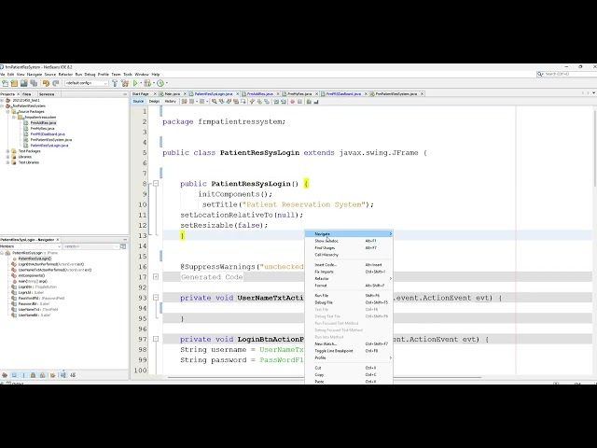Viewport: 597px width, 448px height.
Task: Select the Source view button
Action: 138,102
